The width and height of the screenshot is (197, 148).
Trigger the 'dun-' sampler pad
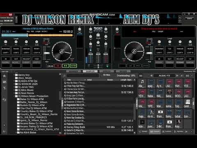click(188, 114)
